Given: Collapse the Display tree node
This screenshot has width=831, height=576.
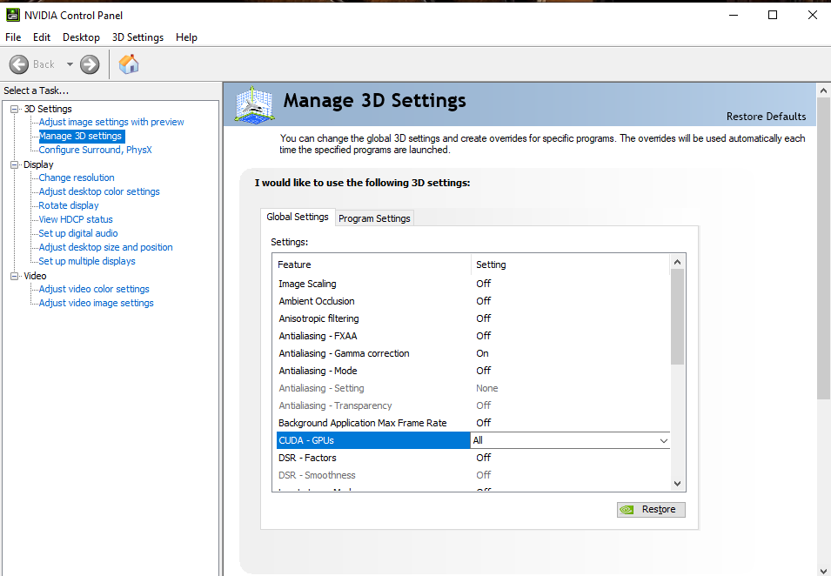Looking at the screenshot, I should click(14, 164).
